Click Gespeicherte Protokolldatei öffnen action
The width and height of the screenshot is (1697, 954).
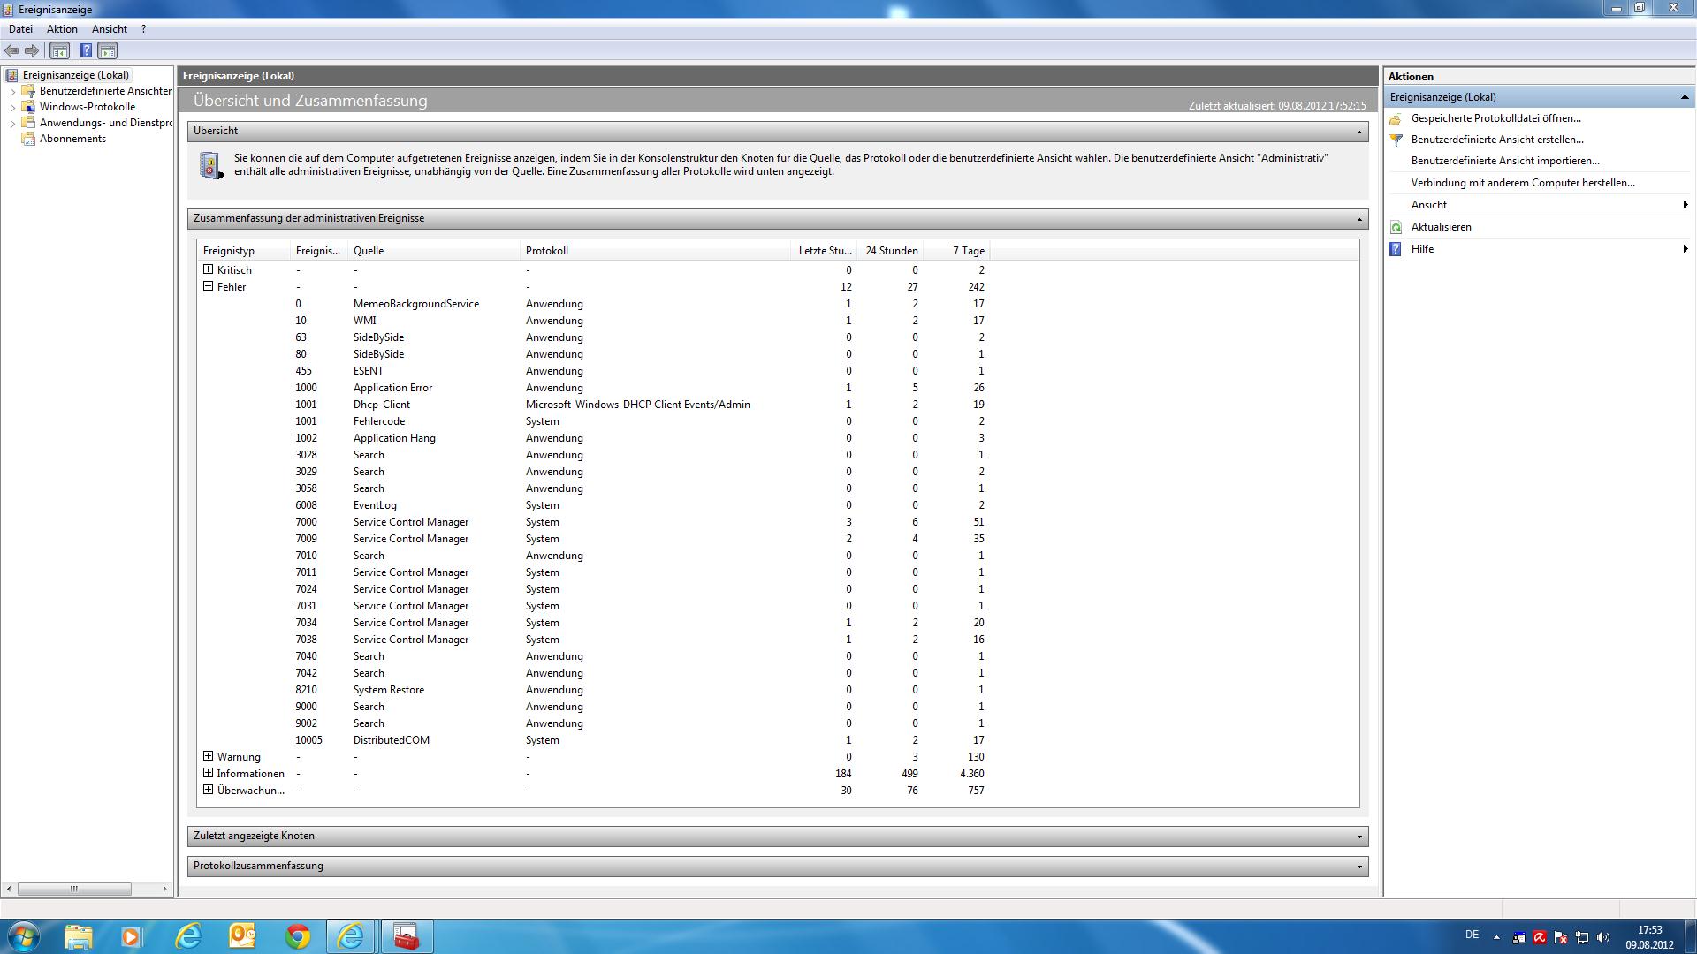click(1495, 118)
